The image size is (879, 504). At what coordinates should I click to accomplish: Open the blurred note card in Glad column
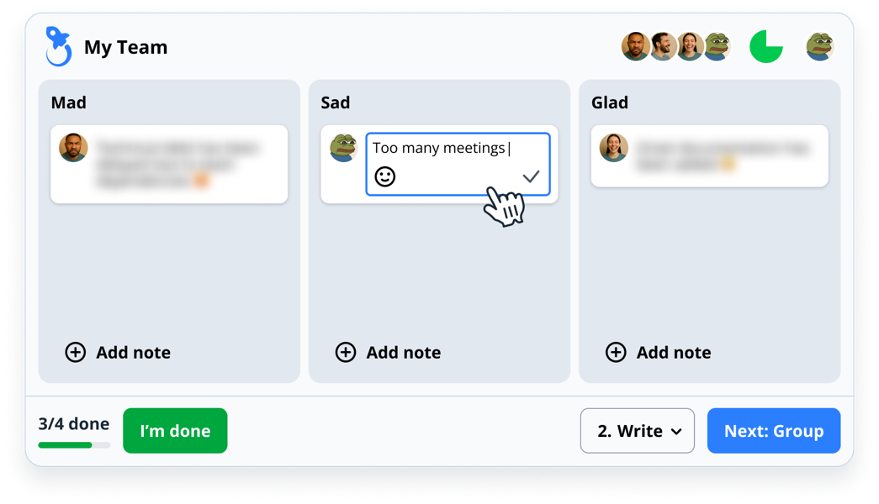pyautogui.click(x=710, y=155)
